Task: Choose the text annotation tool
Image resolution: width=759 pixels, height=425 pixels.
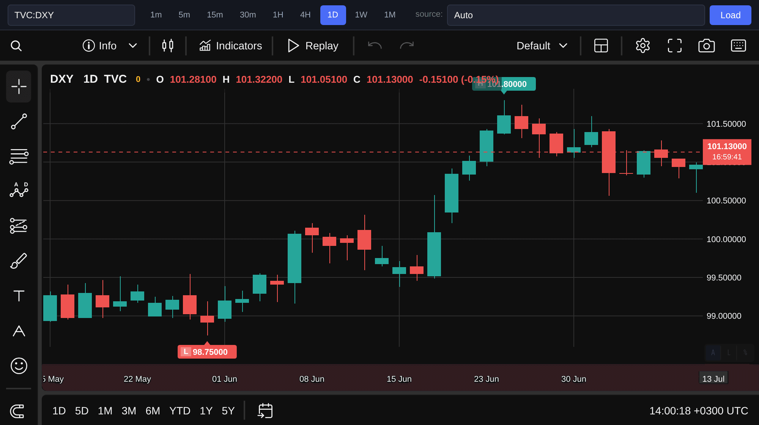Action: 19,296
